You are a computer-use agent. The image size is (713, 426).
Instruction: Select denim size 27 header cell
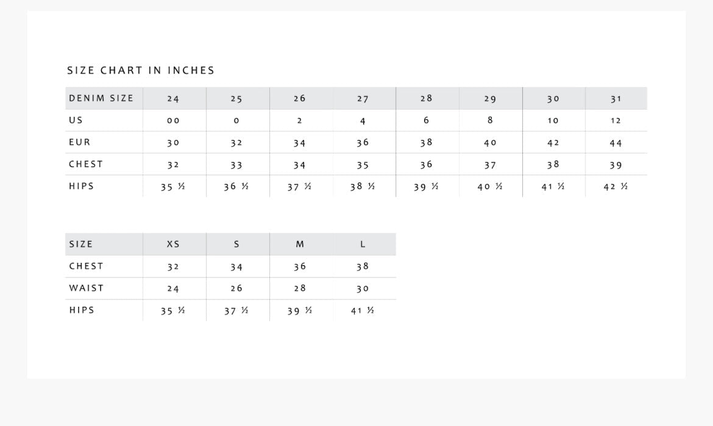[x=363, y=99]
